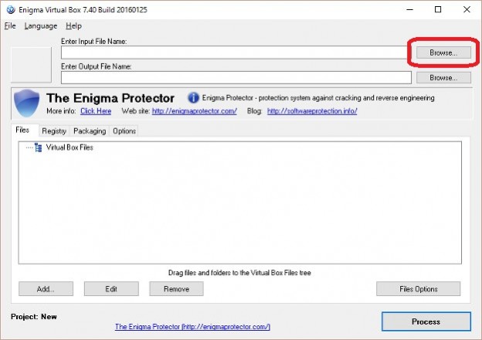Image resolution: width=482 pixels, height=340 pixels.
Task: Browse for the output file
Action: click(x=443, y=77)
